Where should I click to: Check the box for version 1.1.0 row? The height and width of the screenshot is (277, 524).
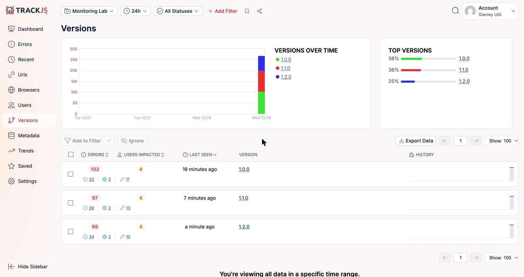[70, 203]
